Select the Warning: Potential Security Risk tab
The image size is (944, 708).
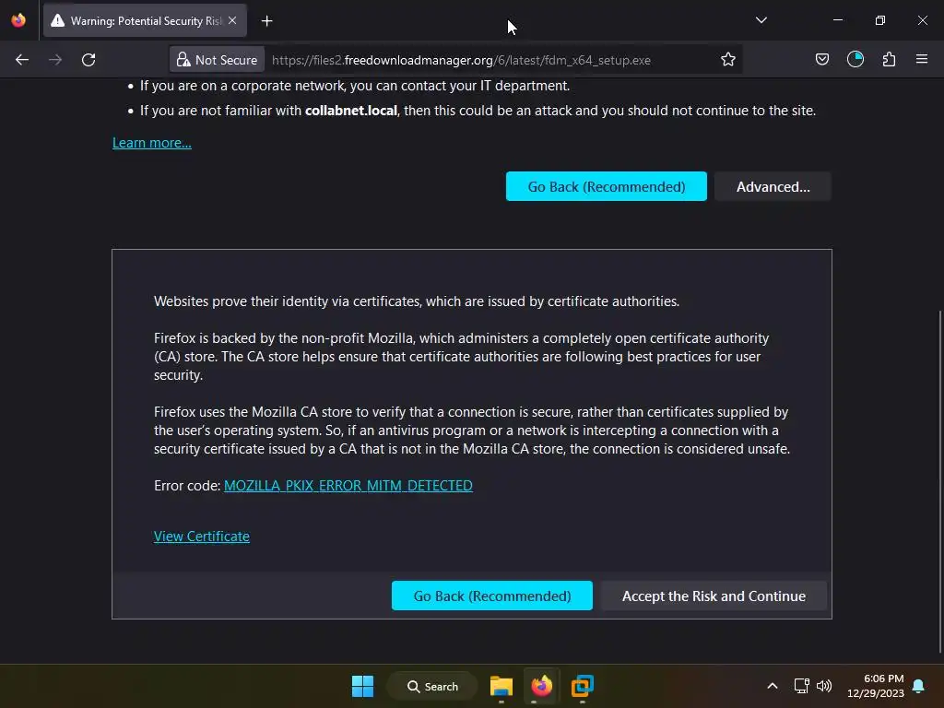(145, 20)
